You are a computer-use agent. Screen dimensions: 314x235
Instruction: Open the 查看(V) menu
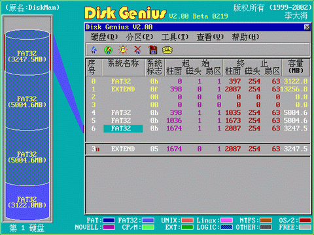[210, 37]
